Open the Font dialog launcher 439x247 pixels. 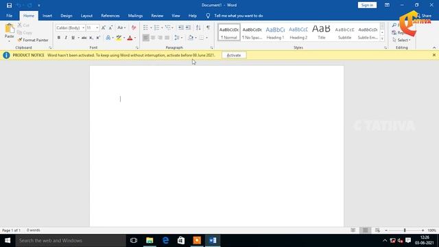click(137, 48)
